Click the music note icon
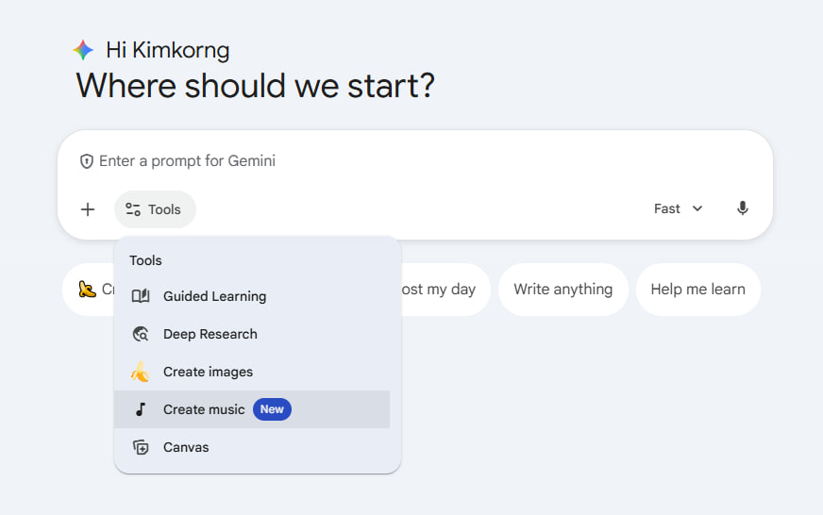This screenshot has width=823, height=515. (x=141, y=409)
